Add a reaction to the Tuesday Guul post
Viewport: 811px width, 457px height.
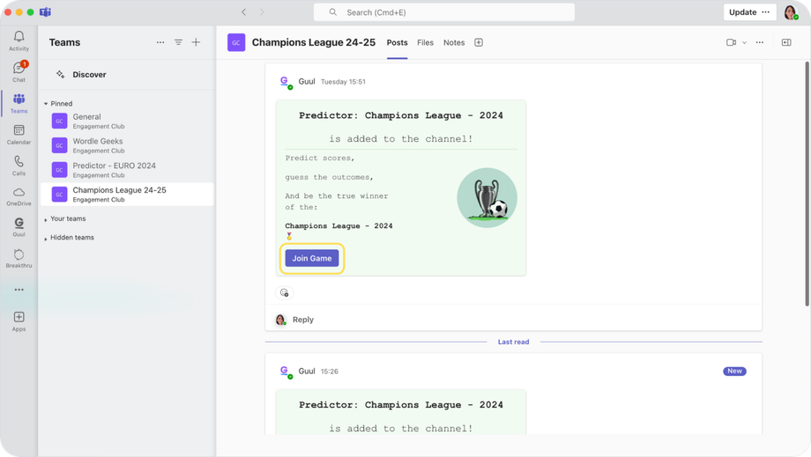[x=285, y=293]
